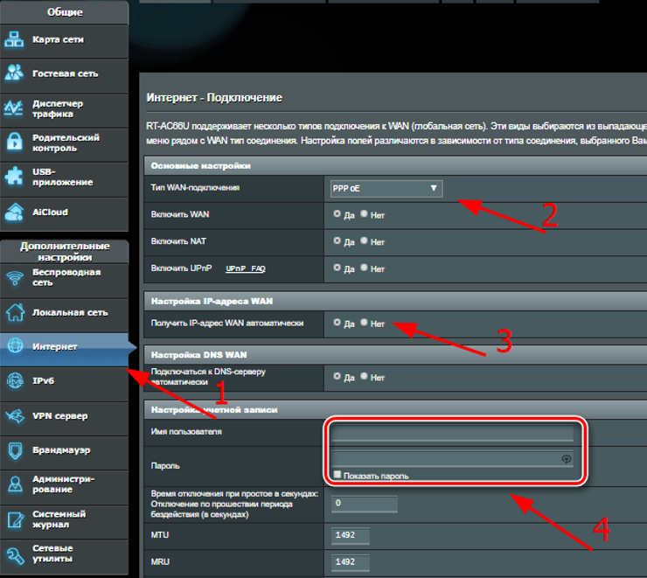This screenshot has width=647, height=578.
Task: Click the password field reveal icon
Action: tap(567, 459)
